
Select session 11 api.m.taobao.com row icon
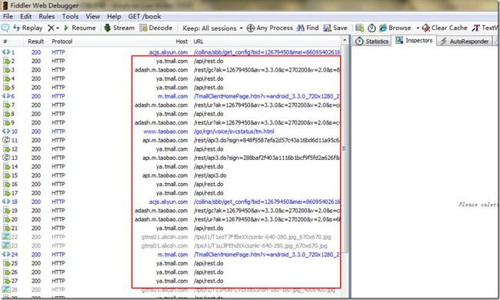click(x=6, y=140)
